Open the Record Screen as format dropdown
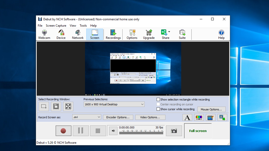Image resolution: width=269 pixels, height=151 pixels. tap(87, 117)
